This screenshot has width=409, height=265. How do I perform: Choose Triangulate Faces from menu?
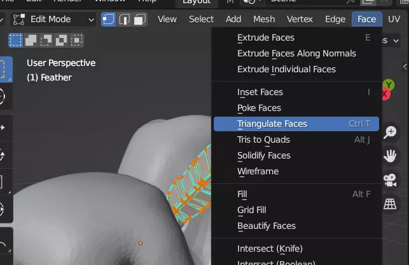pos(272,124)
